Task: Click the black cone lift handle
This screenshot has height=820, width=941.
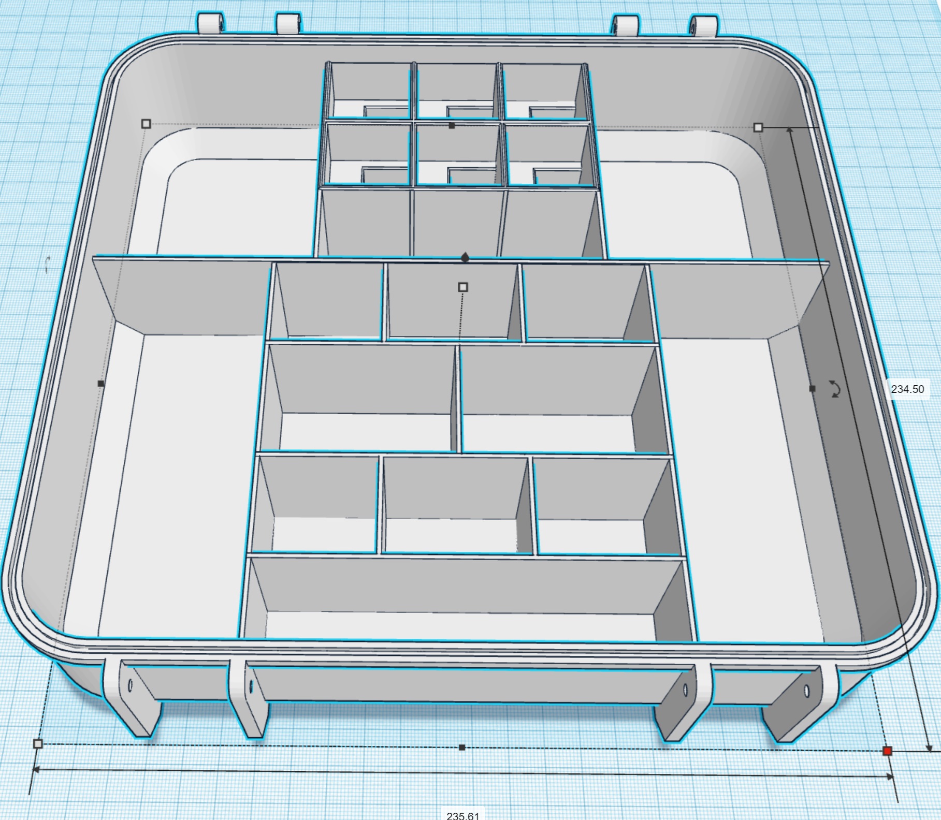Action: [465, 257]
